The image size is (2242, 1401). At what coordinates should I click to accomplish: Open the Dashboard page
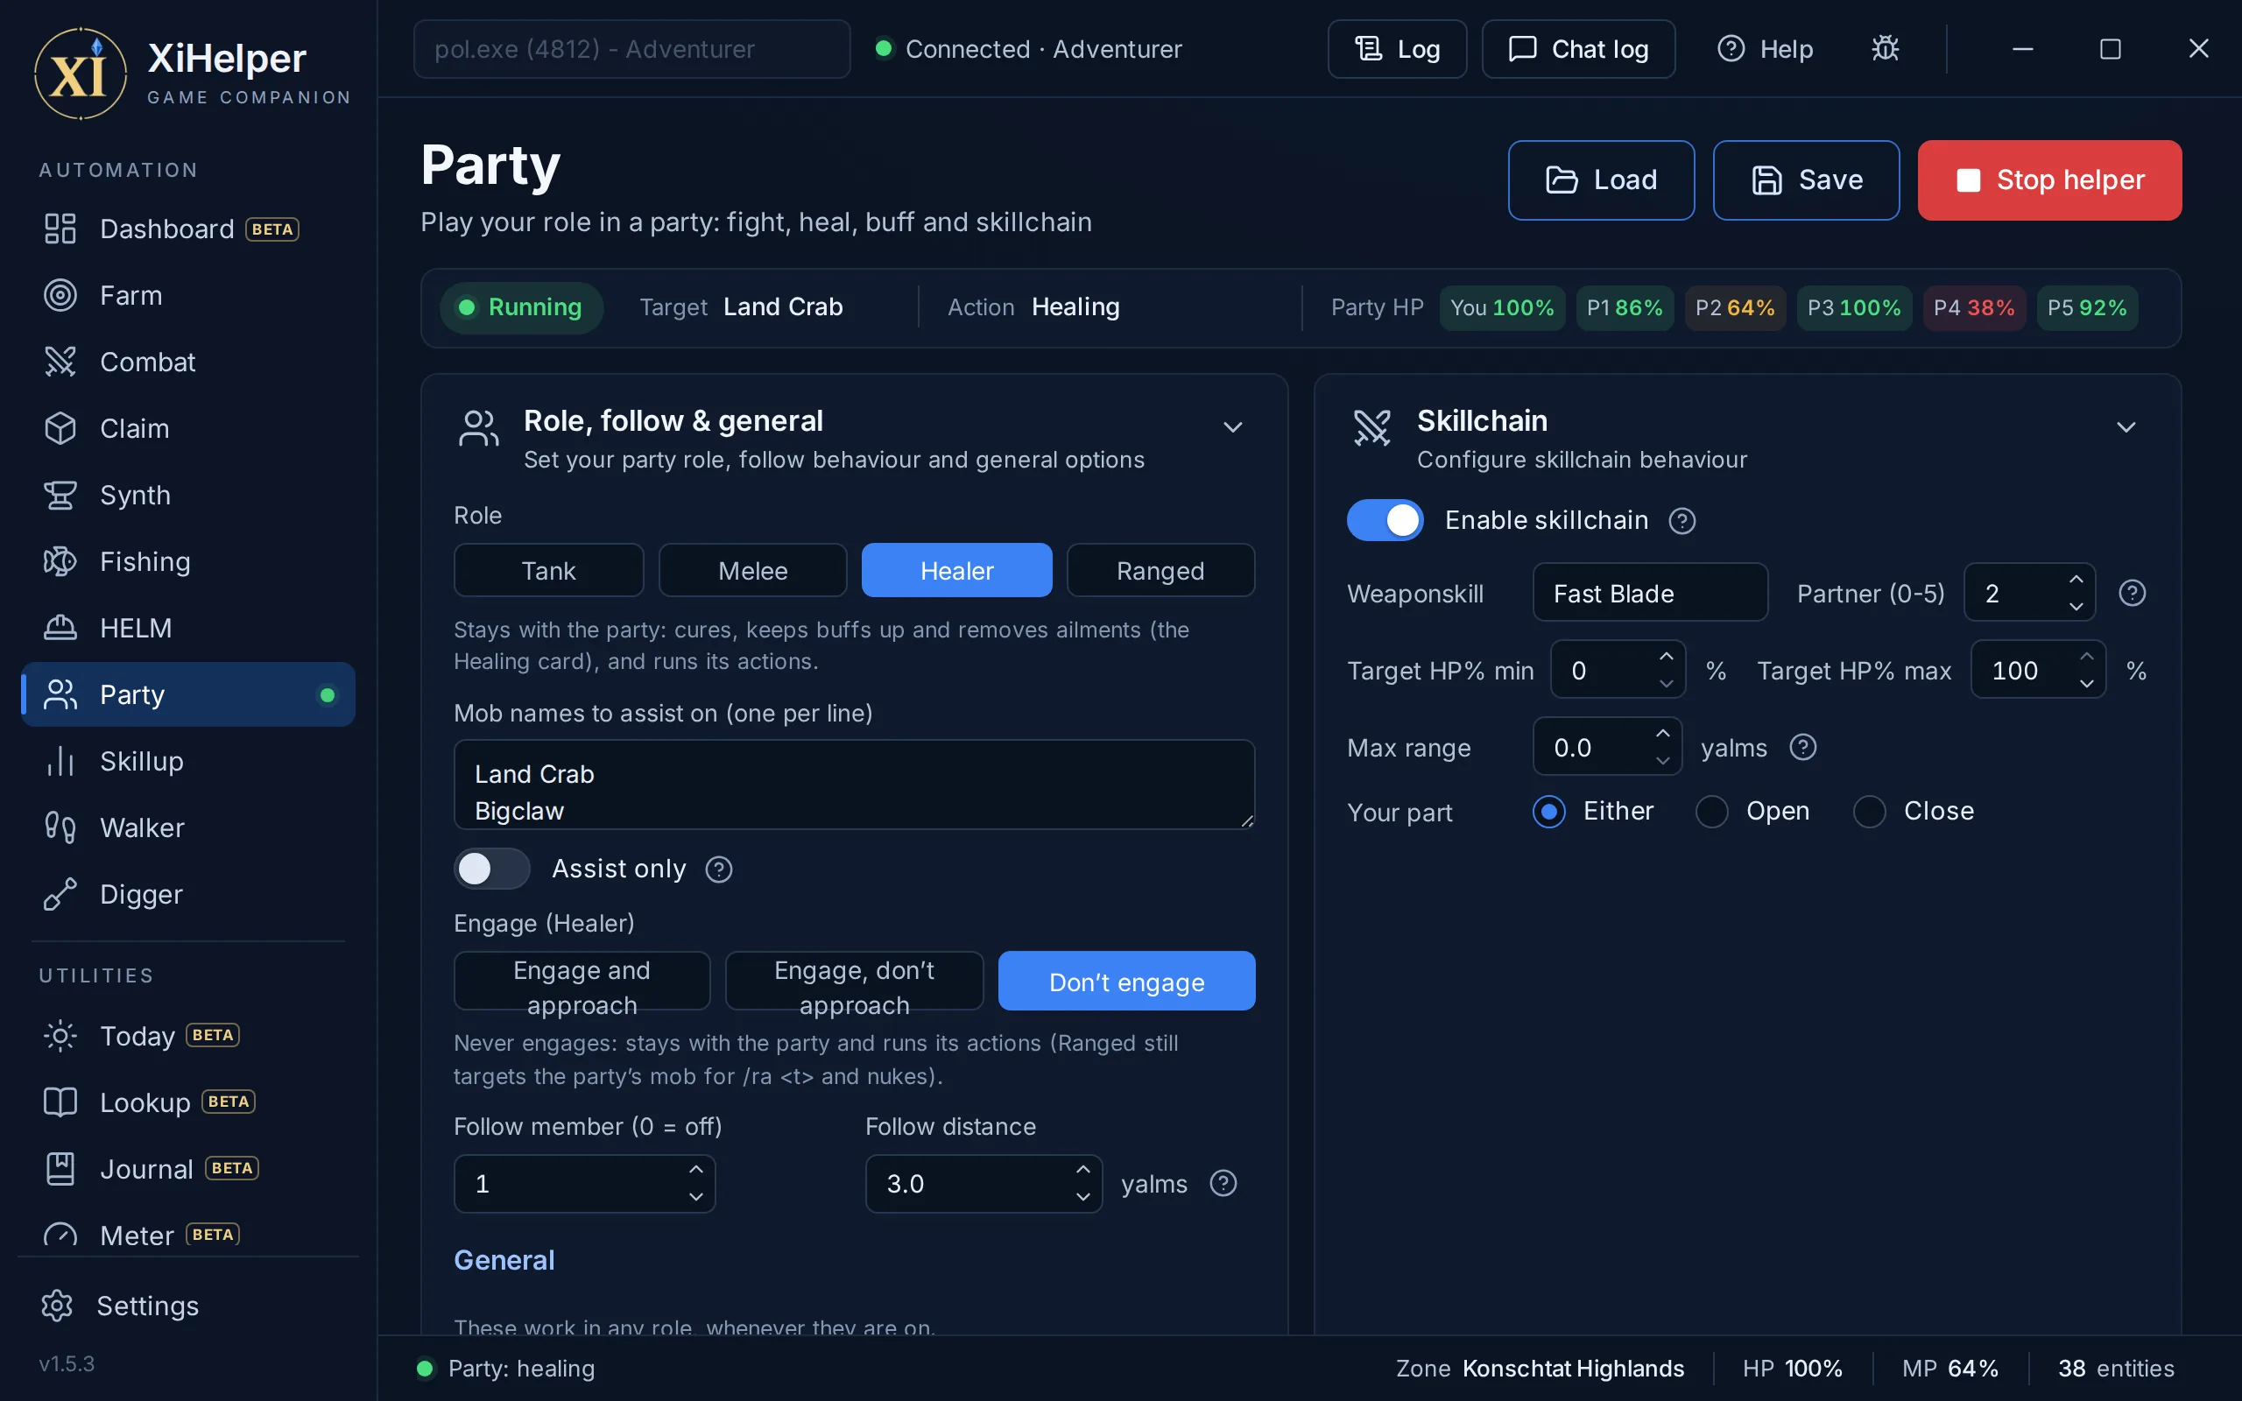[188, 229]
